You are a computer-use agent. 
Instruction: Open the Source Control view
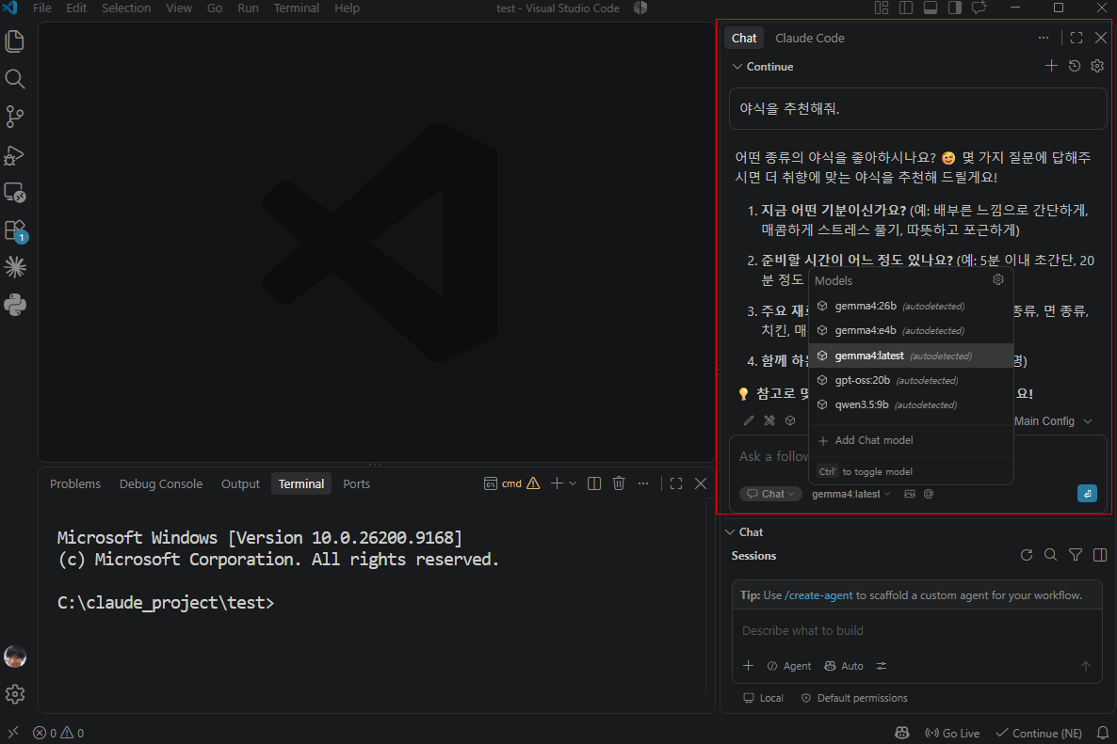pyautogui.click(x=15, y=117)
